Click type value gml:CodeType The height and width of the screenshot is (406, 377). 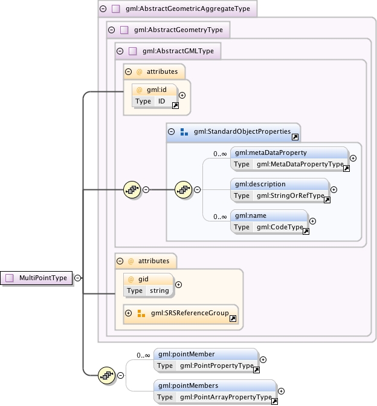point(280,227)
